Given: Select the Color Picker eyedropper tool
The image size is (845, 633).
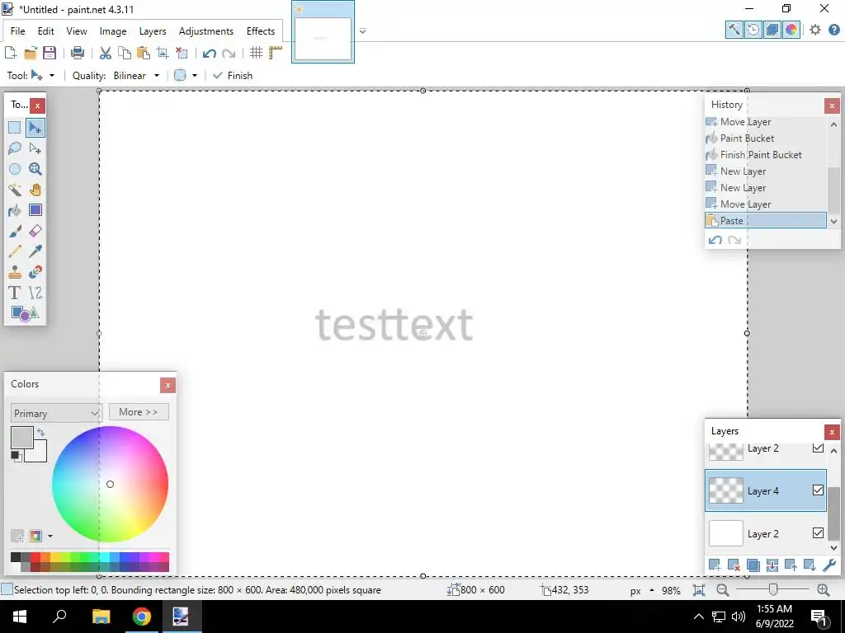Looking at the screenshot, I should pos(35,251).
